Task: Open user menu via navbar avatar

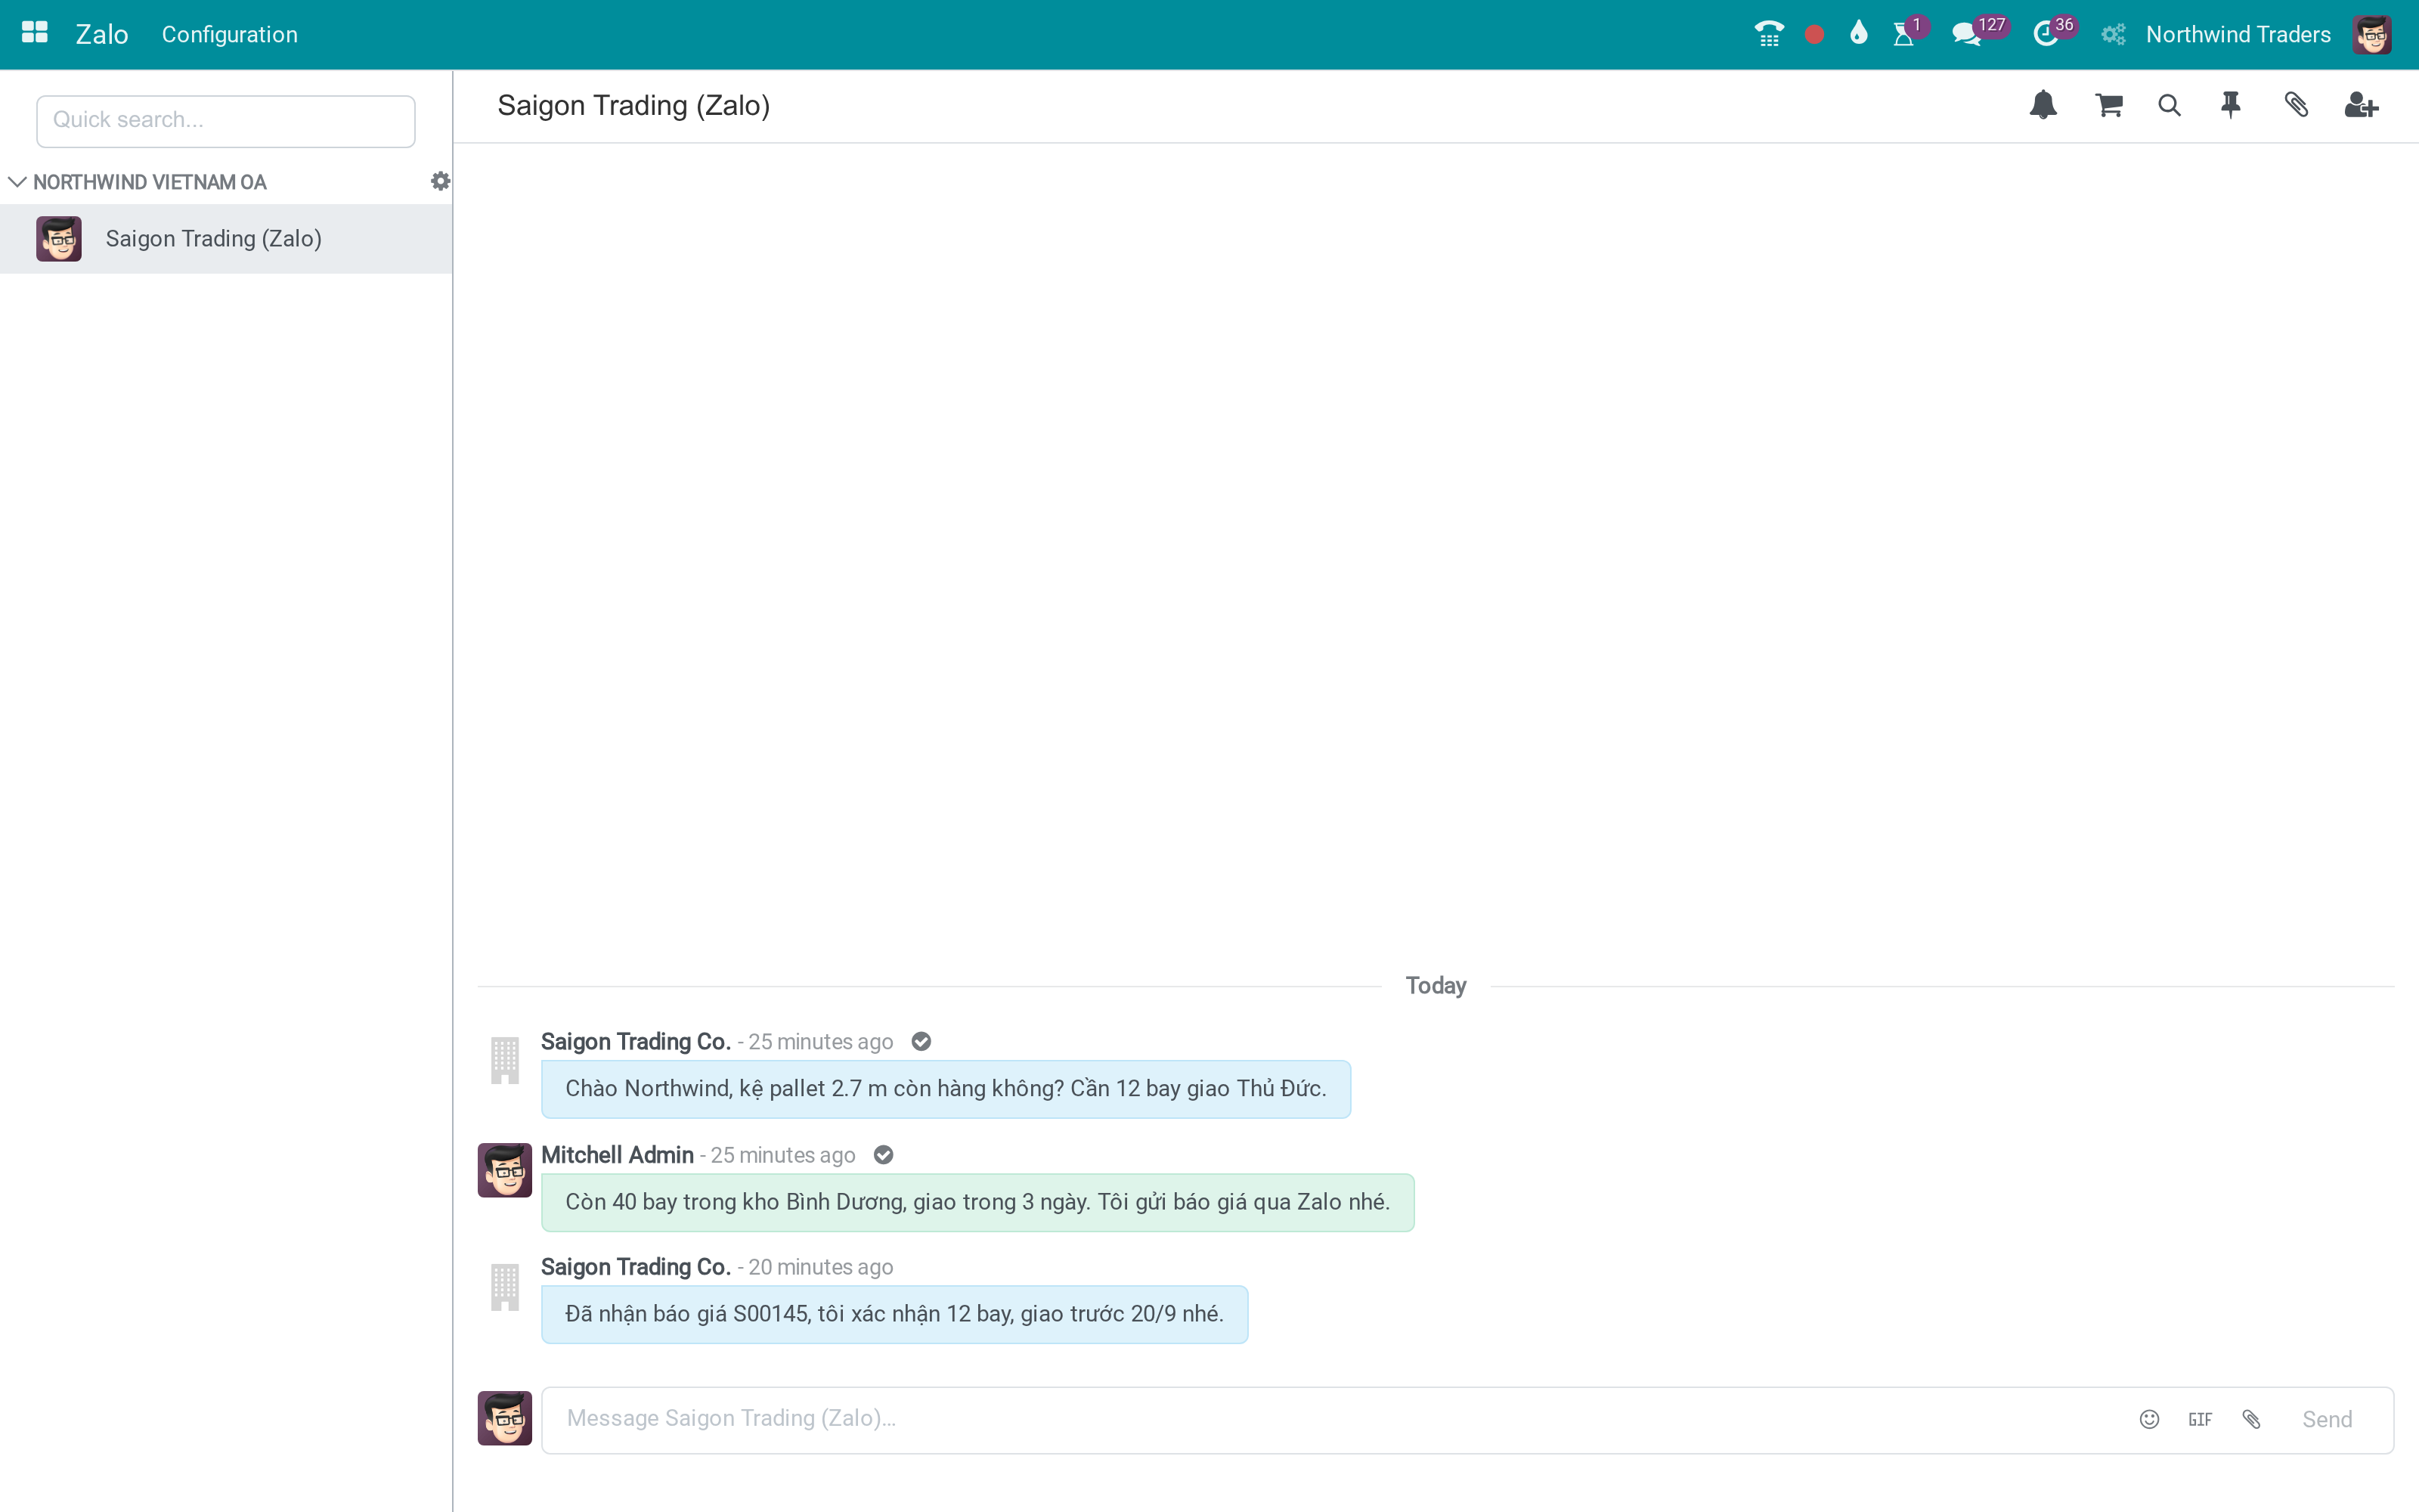Action: pyautogui.click(x=2372, y=35)
